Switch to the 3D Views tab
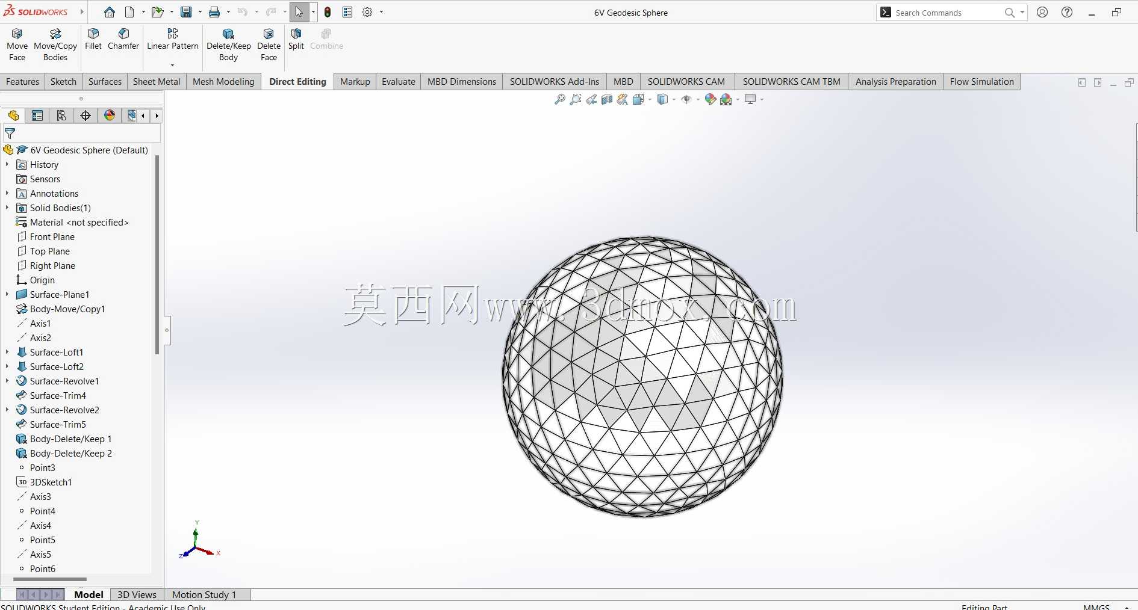 137,594
